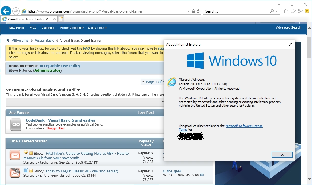Open the New Posts menu item
Viewport: 312px width, 185px height.
tap(16, 28)
